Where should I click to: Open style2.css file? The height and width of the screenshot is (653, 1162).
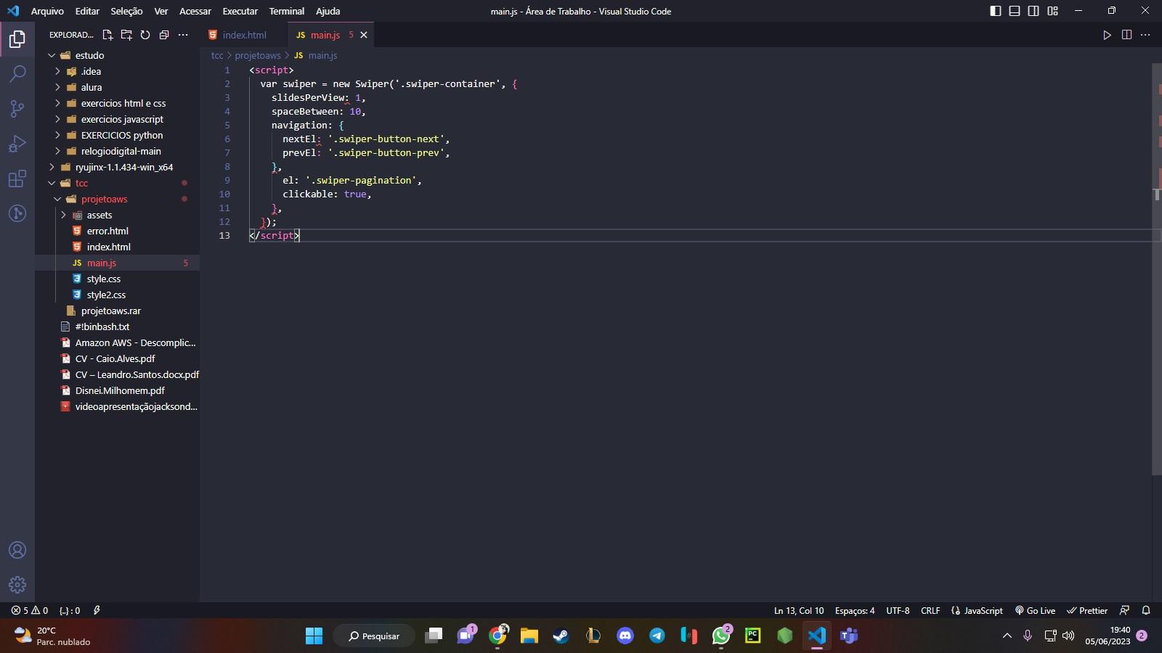[x=106, y=295]
